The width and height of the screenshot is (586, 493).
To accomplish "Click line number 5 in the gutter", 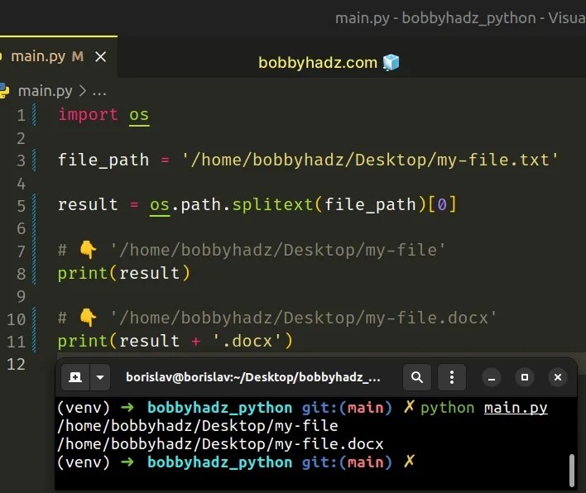I will (x=22, y=206).
